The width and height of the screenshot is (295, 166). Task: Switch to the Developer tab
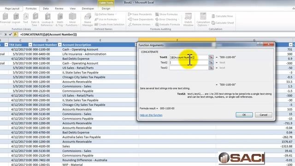point(88,9)
